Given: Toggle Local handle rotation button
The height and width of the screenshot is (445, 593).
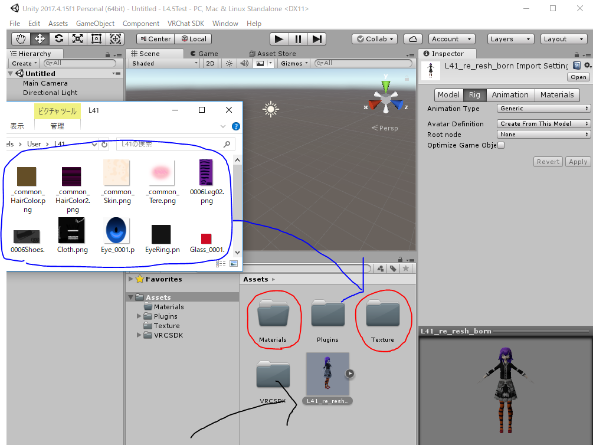Looking at the screenshot, I should (194, 39).
